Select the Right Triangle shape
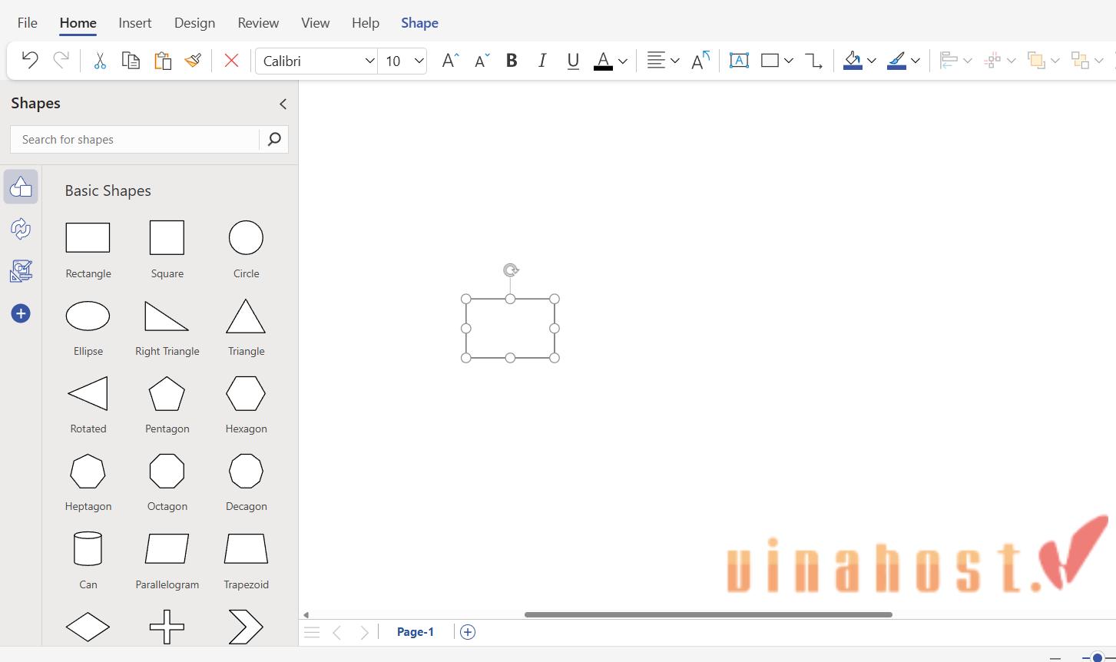1116x662 pixels. 167,316
